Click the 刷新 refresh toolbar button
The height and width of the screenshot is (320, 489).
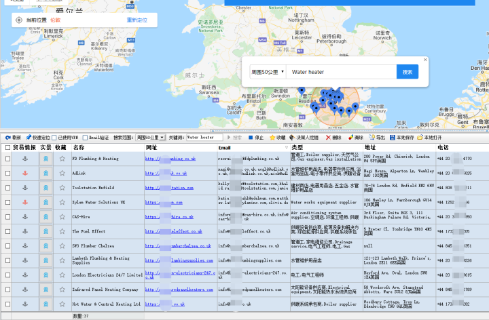pyautogui.click(x=13, y=137)
